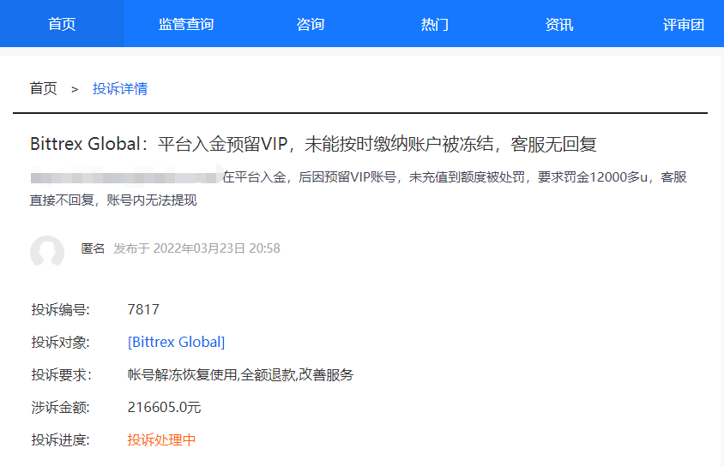Open the 首页 navigation tab
This screenshot has width=724, height=466.
pyautogui.click(x=62, y=24)
